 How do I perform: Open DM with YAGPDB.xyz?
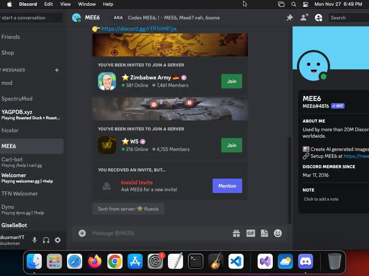(x=32, y=115)
